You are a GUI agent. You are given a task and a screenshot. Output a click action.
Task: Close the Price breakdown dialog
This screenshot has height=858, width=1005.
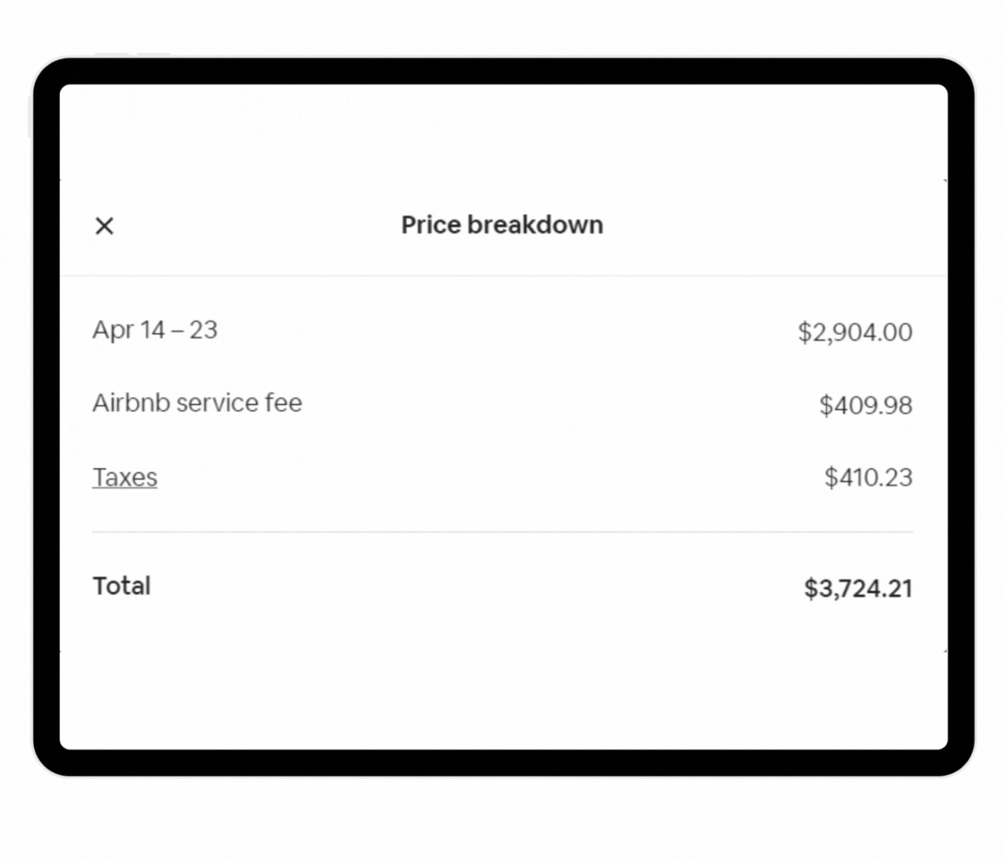pos(105,226)
